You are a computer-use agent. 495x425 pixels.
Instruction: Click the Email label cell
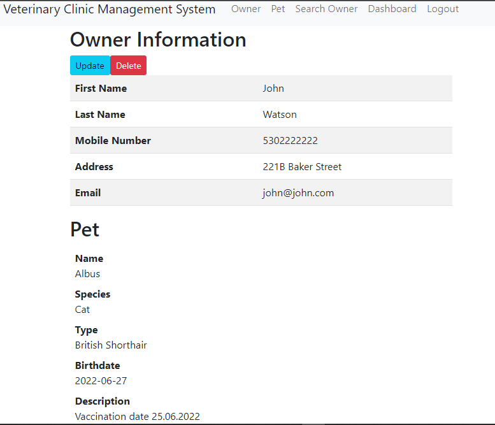(x=88, y=193)
